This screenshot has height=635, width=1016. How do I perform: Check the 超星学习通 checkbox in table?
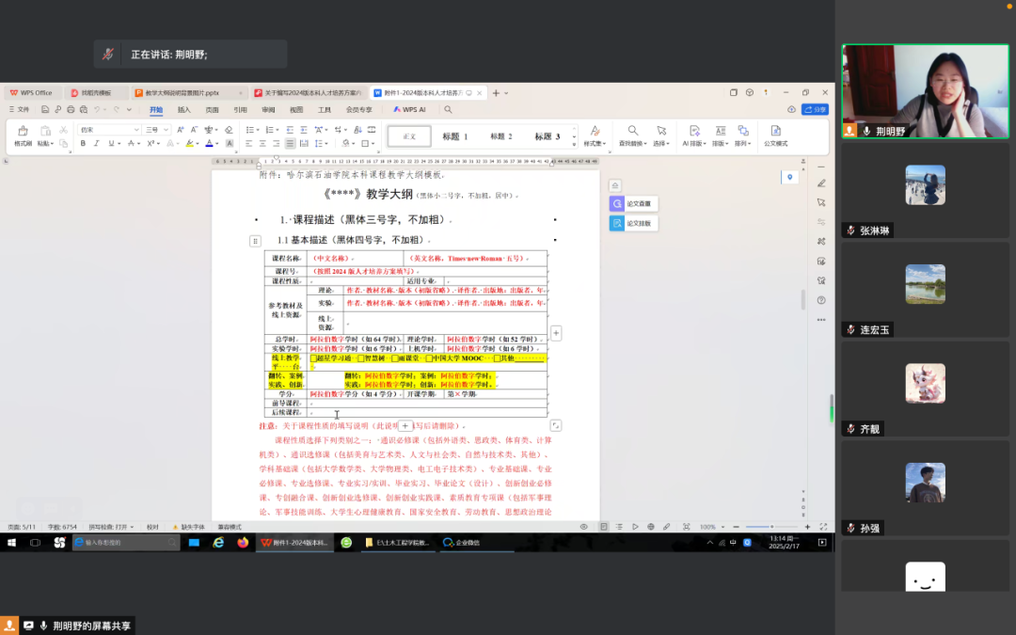coord(313,358)
